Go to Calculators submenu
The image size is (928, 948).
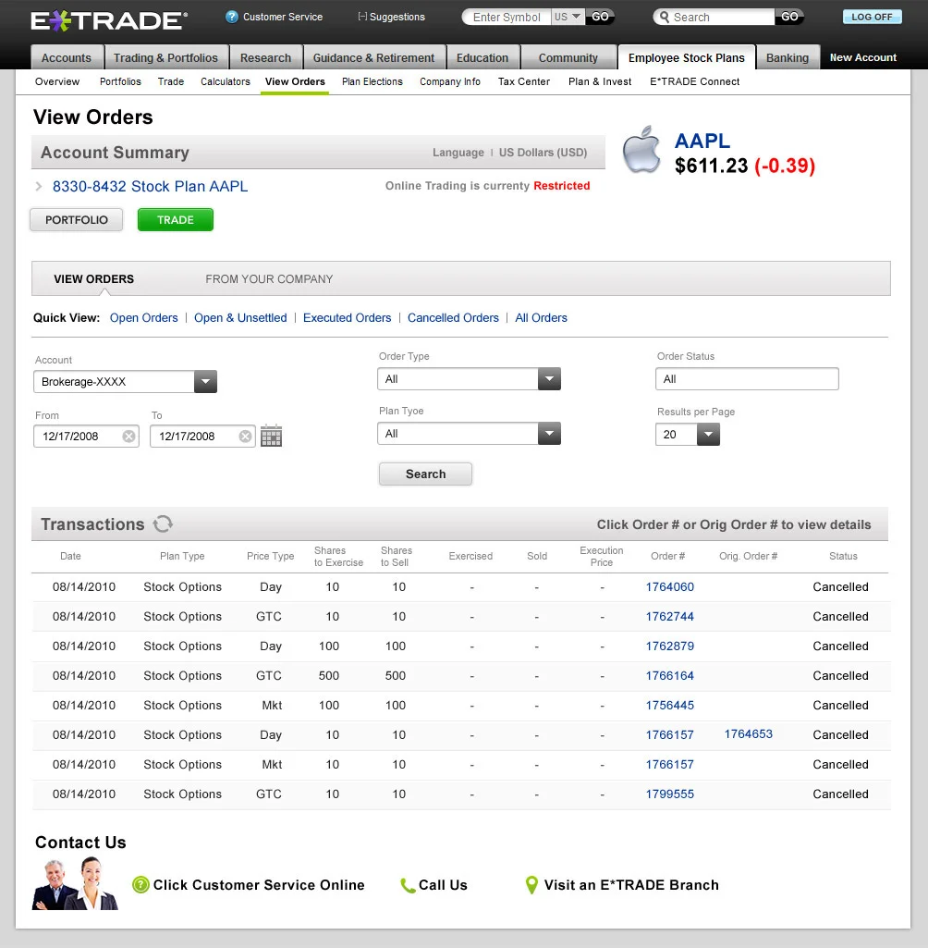[226, 81]
